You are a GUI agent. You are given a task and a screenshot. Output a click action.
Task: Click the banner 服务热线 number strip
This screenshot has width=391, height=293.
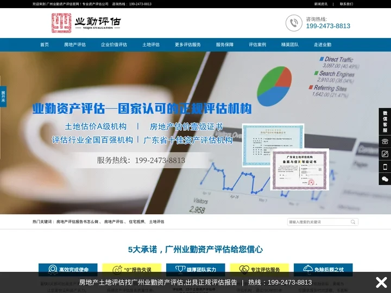[x=141, y=160]
